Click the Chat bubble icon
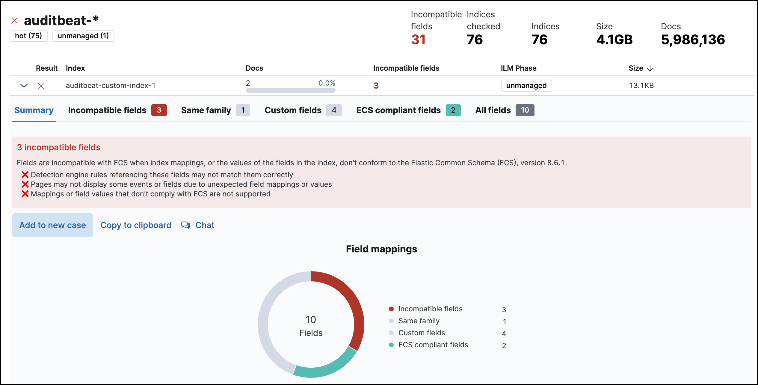758x385 pixels. [x=186, y=225]
